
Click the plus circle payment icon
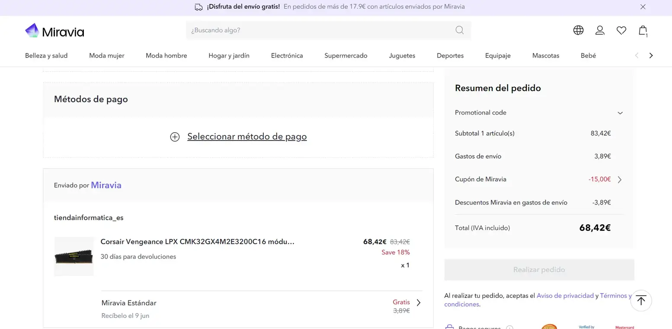coord(175,137)
